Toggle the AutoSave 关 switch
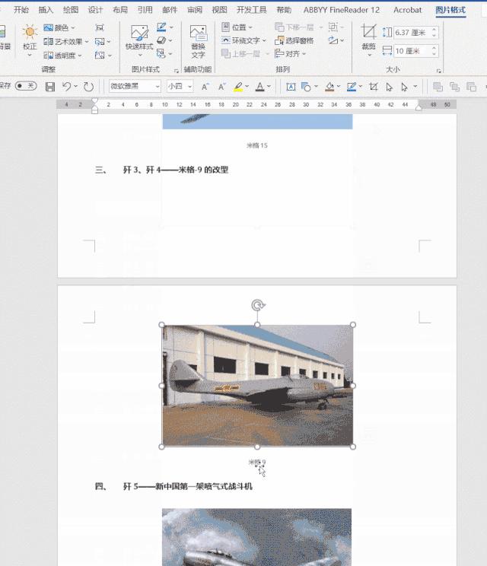This screenshot has height=566, width=487. [x=26, y=86]
